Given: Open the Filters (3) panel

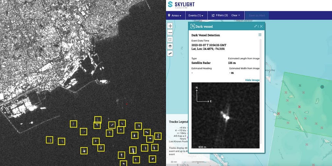Looking at the screenshot, I should [x=219, y=15].
